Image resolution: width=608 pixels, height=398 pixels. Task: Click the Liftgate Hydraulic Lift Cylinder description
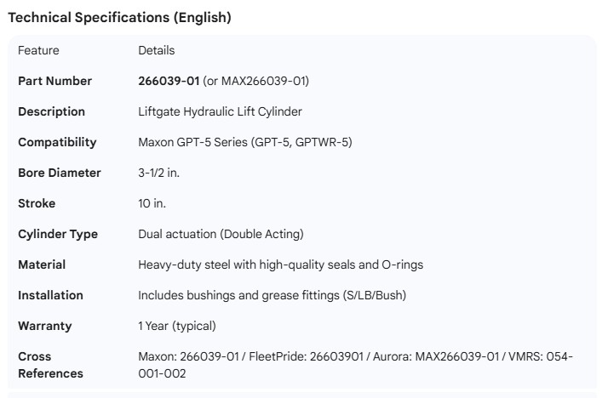pyautogui.click(x=220, y=111)
